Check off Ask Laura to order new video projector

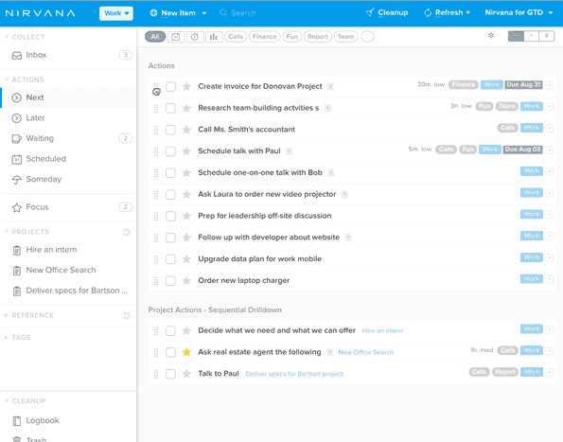[170, 194]
